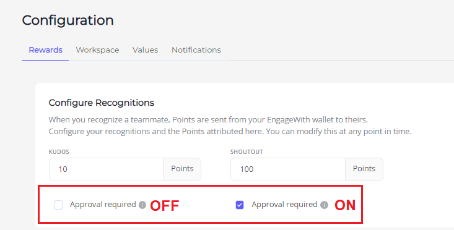The height and width of the screenshot is (230, 454).
Task: Click the info icon beside Kudos approval
Action: 142,205
